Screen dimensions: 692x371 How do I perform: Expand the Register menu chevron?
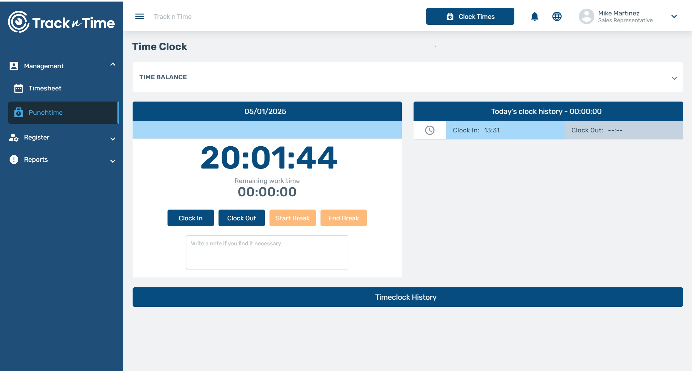[x=113, y=139]
